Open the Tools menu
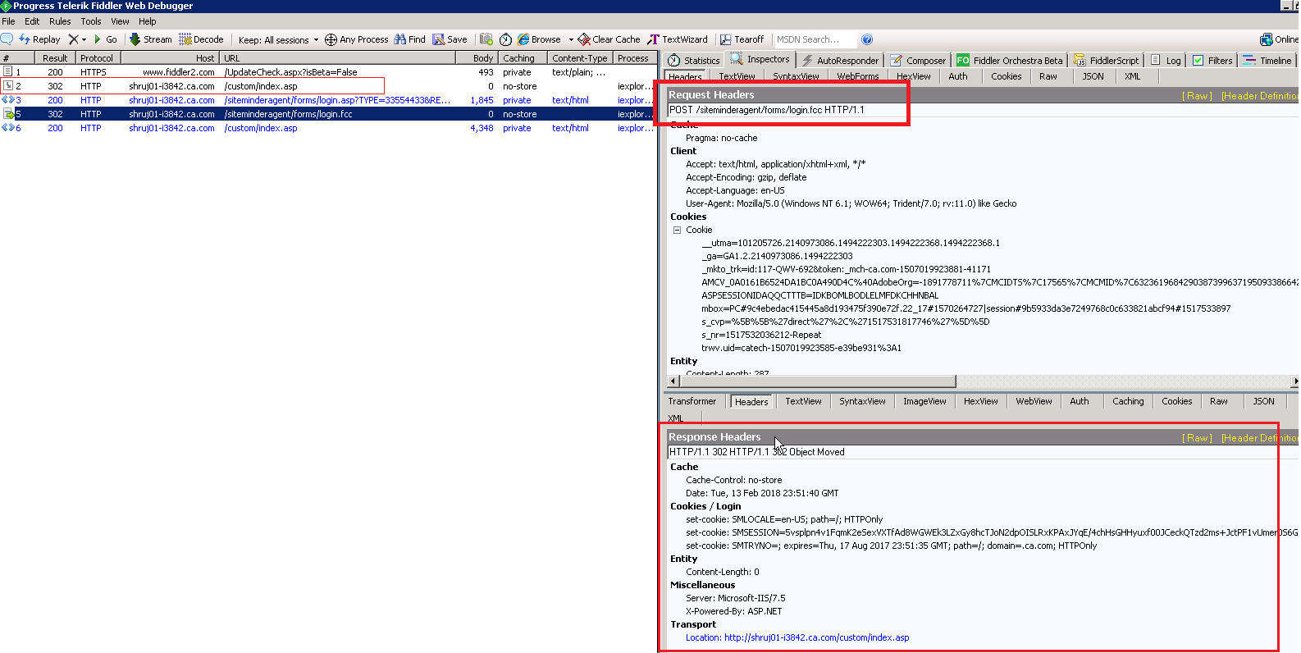This screenshot has width=1301, height=653. click(x=91, y=21)
